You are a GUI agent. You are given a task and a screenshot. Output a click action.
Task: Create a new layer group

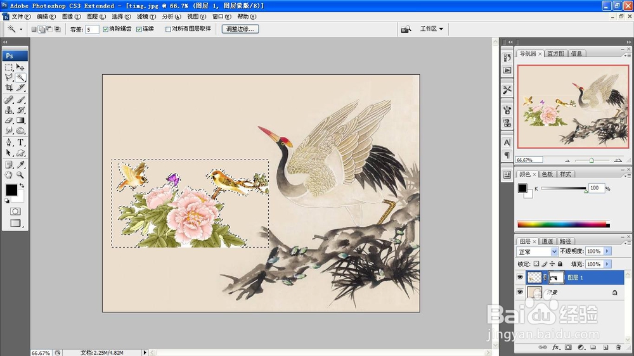pos(593,347)
